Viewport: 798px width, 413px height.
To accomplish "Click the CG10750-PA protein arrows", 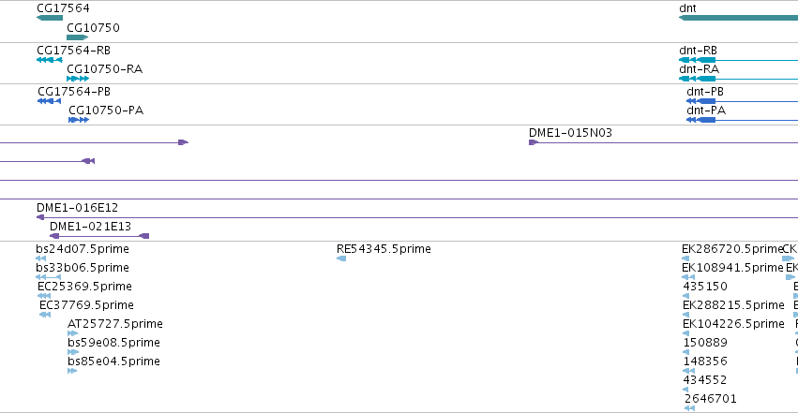I will pyautogui.click(x=79, y=120).
